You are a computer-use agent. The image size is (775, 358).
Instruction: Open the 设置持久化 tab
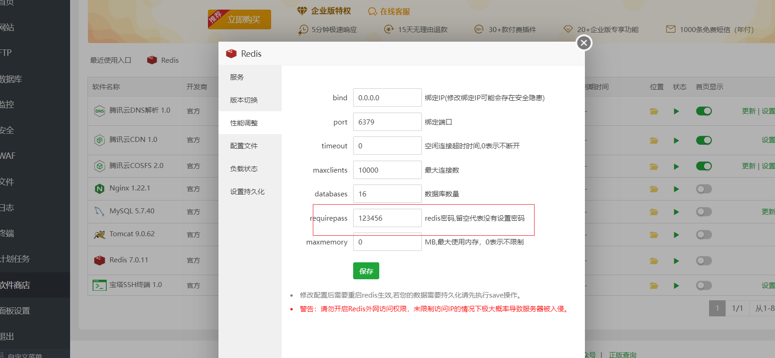tap(247, 192)
